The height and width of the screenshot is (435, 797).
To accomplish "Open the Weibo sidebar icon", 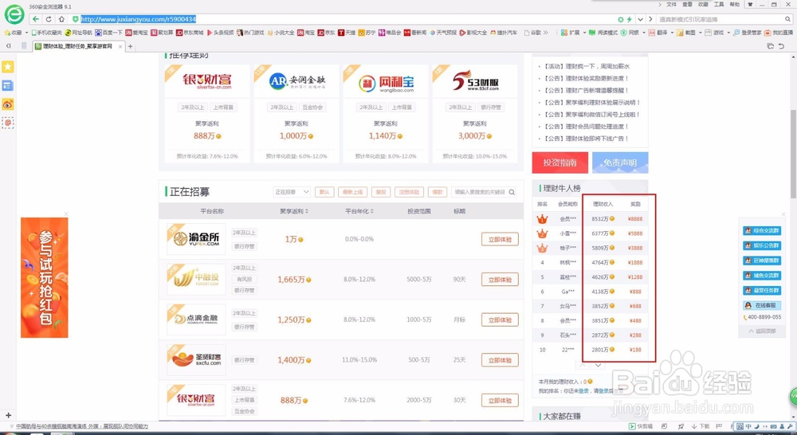I will (8, 104).
